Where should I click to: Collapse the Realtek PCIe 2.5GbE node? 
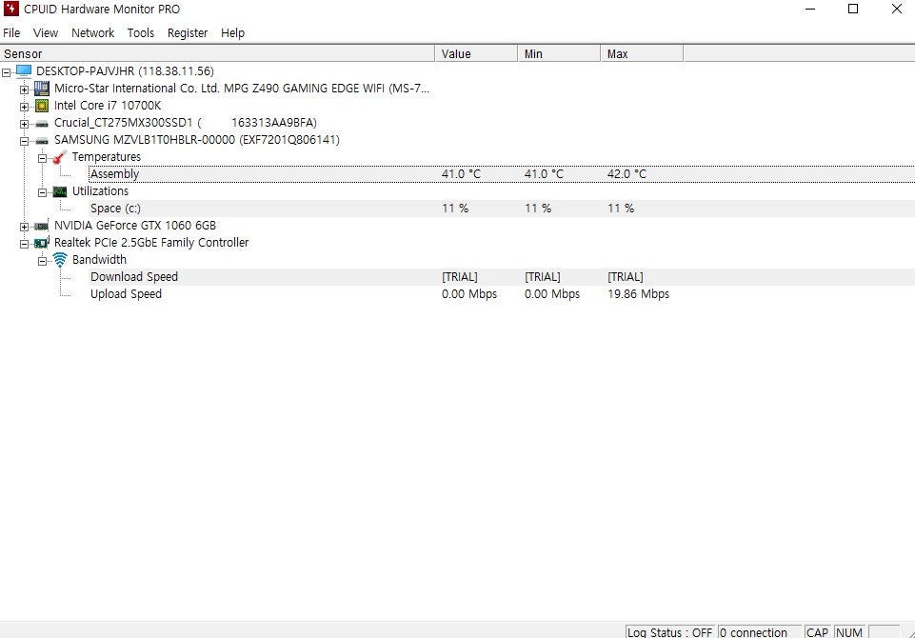[x=24, y=244]
